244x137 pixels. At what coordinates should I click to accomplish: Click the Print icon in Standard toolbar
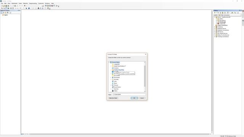pos(8,6)
